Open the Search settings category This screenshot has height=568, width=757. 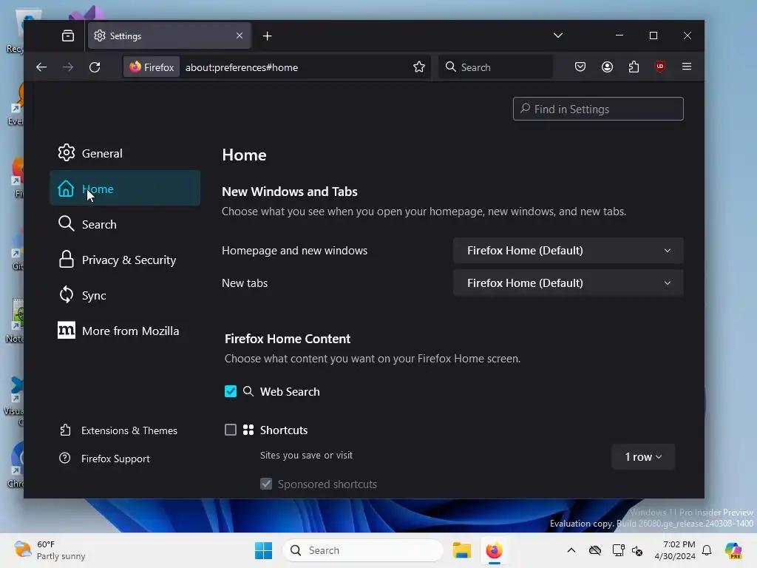124,224
